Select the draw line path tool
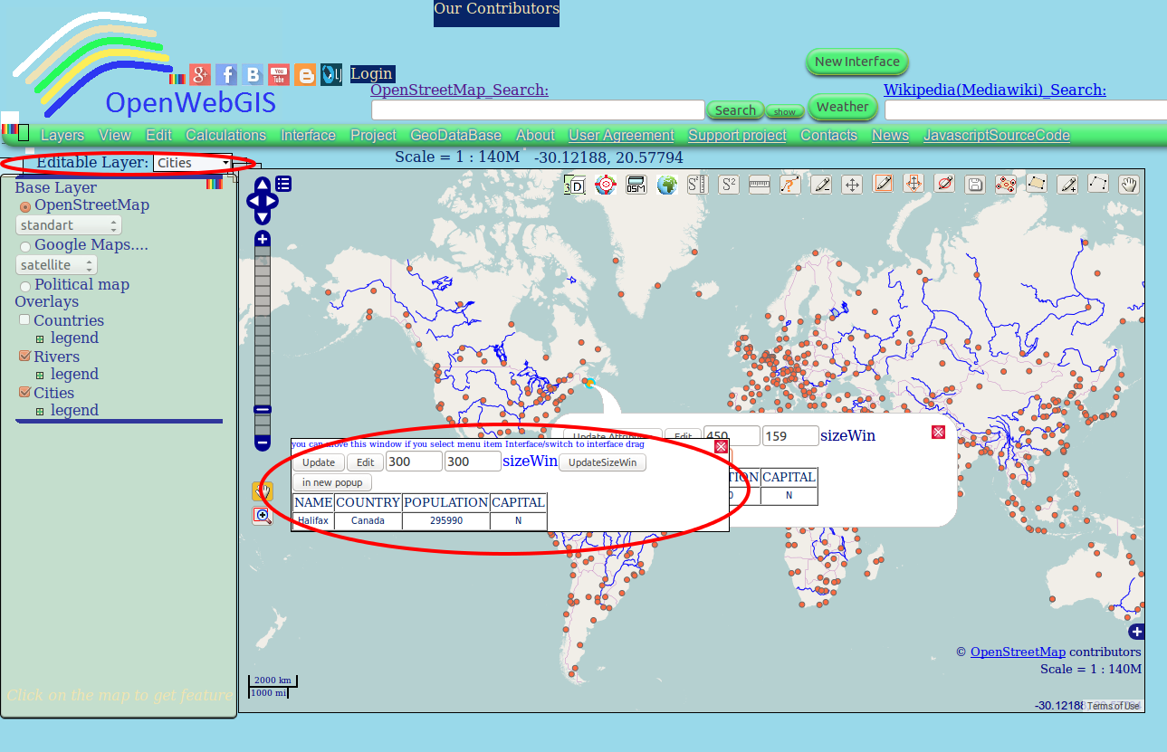 1099,185
